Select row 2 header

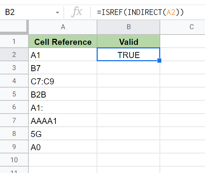tap(14, 54)
